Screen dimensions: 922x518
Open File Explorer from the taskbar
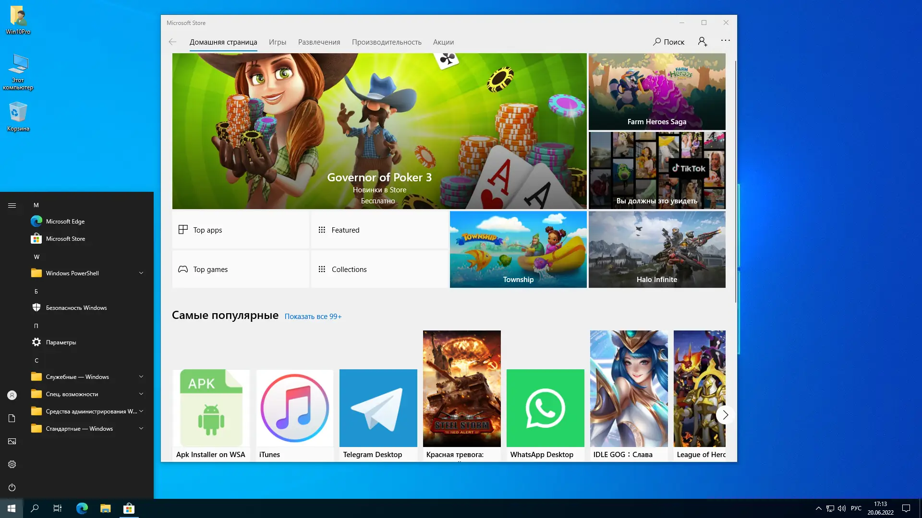(x=105, y=508)
